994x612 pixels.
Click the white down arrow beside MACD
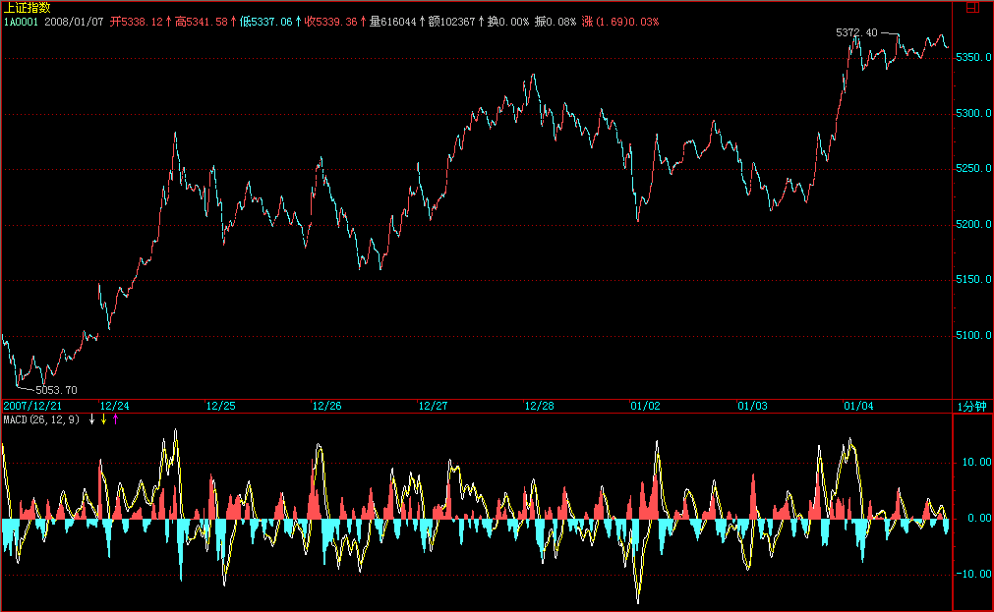pos(91,419)
